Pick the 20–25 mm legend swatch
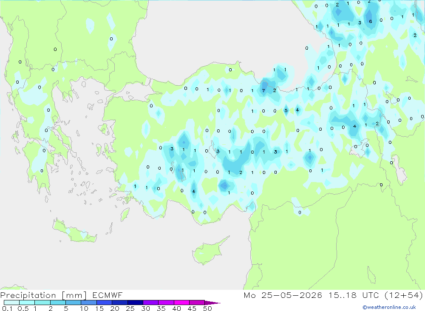Image resolution: width=425 pixels, height=311 pixels. pos(120,303)
